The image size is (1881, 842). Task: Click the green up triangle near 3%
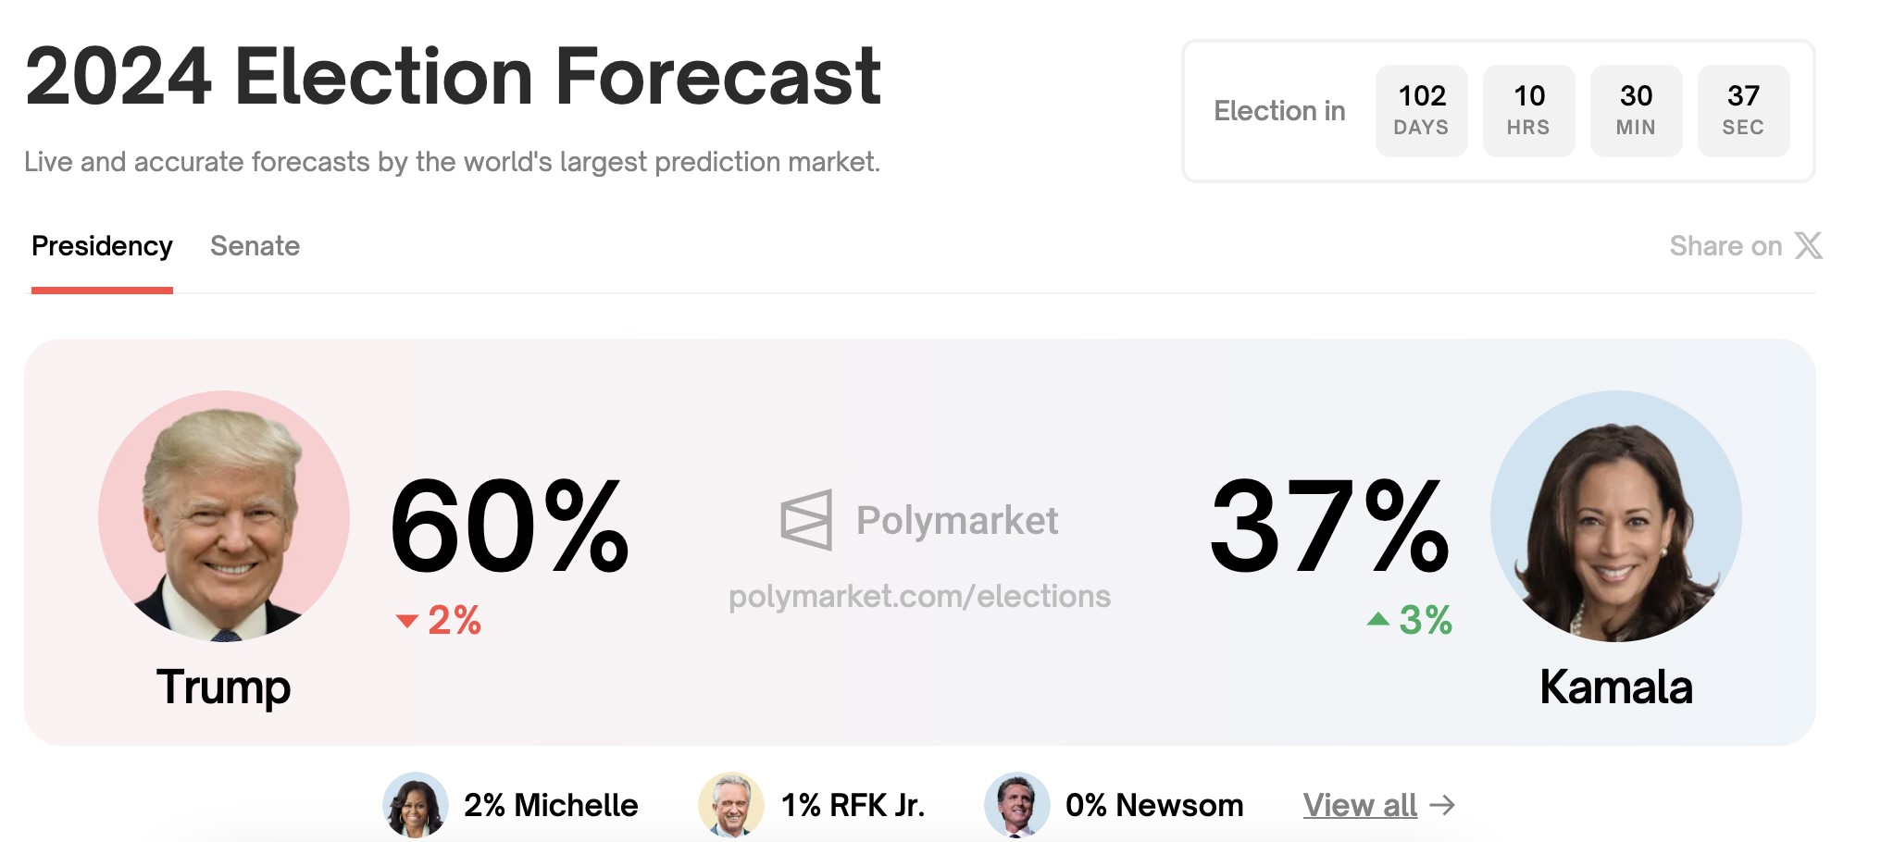[x=1378, y=619]
